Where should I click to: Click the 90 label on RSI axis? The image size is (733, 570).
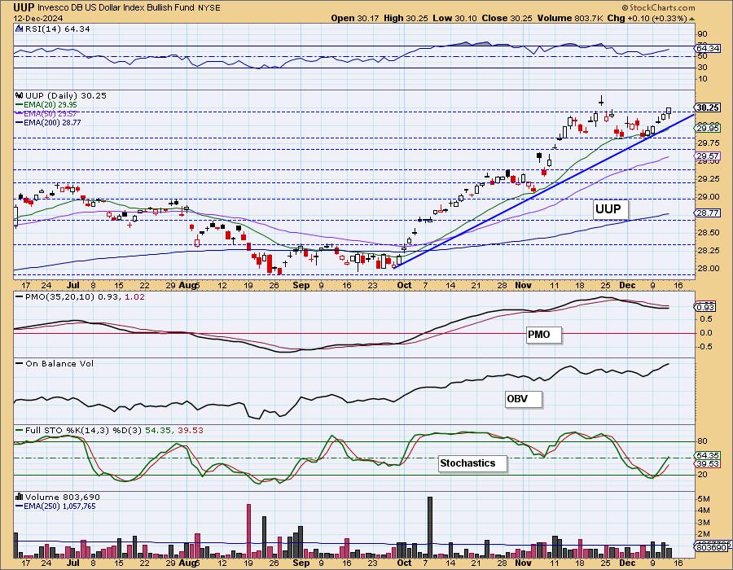coord(703,33)
